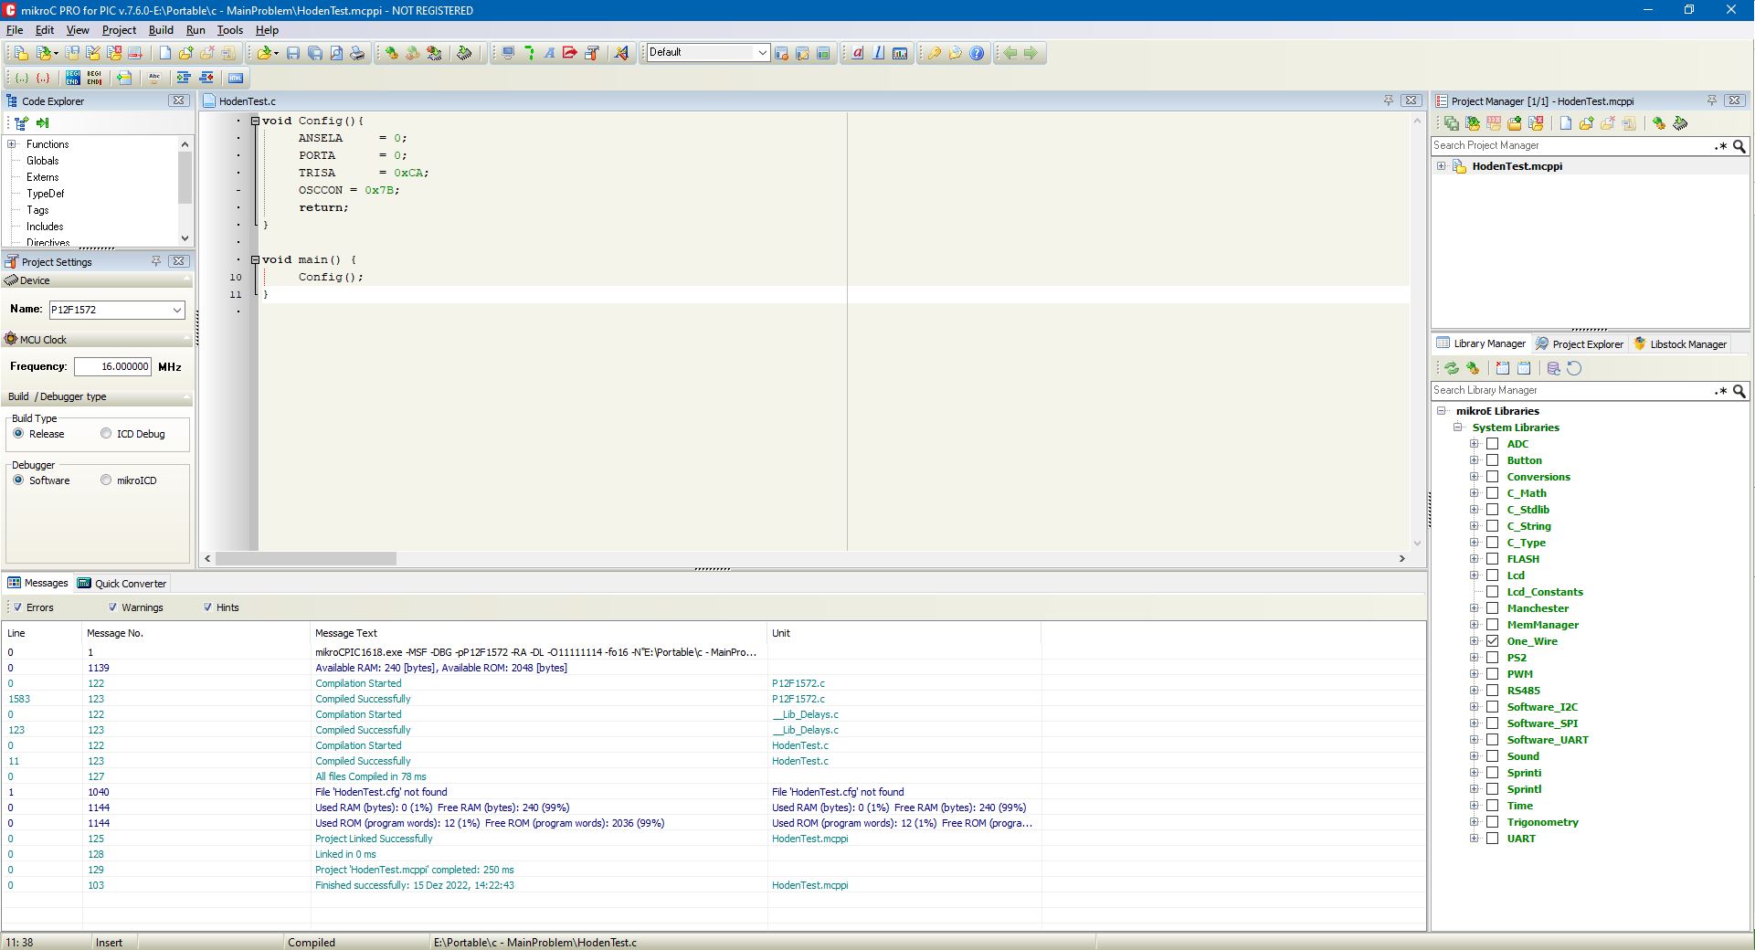
Task: Click the Start Debugger monitor icon
Action: pos(509,53)
